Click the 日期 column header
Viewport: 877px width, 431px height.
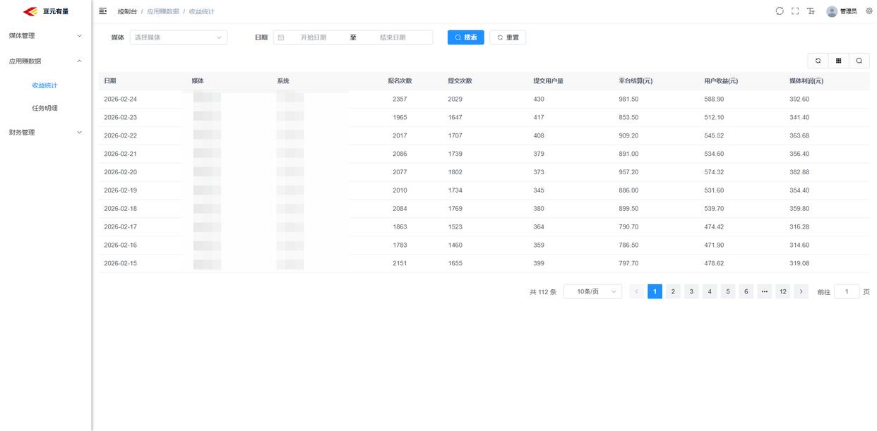pyautogui.click(x=110, y=81)
